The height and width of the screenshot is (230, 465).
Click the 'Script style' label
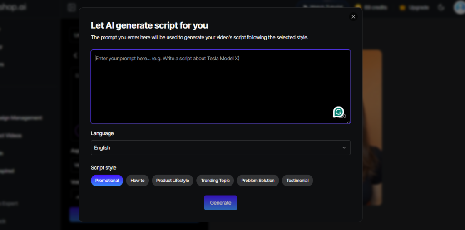tap(104, 168)
